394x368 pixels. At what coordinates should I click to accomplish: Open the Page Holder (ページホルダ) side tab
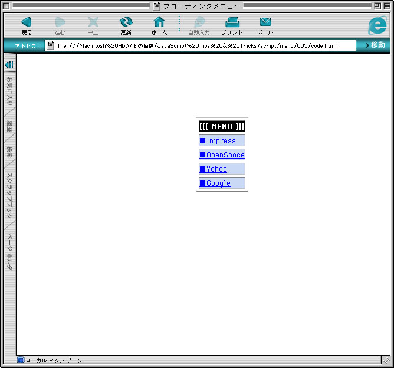[x=9, y=252]
